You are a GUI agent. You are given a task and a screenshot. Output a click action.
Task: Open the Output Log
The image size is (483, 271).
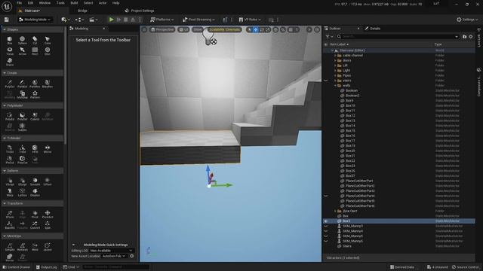47,267
